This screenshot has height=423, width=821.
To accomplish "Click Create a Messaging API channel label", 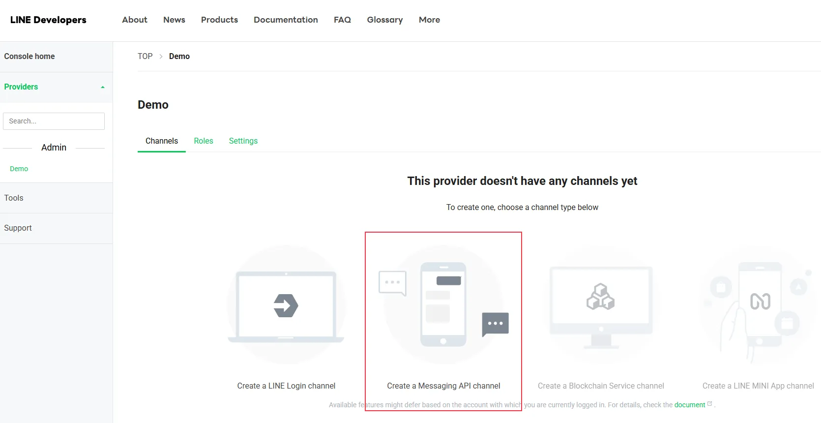I will point(443,386).
